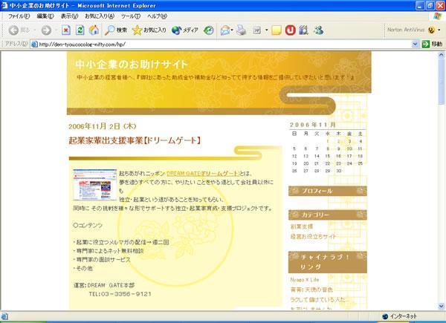Select the チャイナラブ! リング sidebar heading
The width and height of the screenshot is (446, 323).
(x=328, y=262)
